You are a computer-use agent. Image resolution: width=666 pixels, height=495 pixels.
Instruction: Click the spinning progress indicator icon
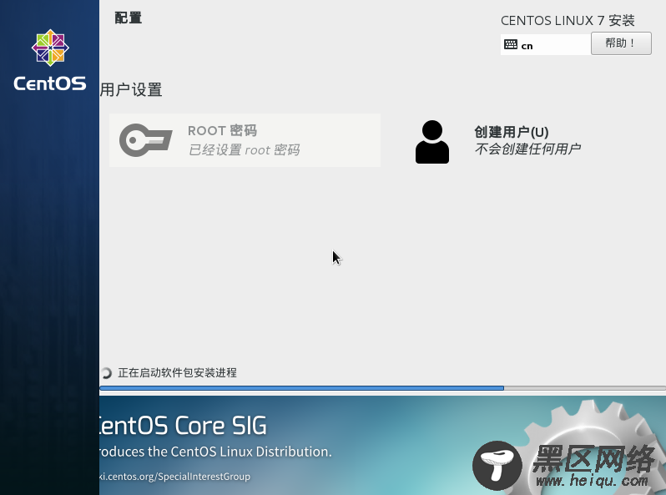tap(106, 373)
